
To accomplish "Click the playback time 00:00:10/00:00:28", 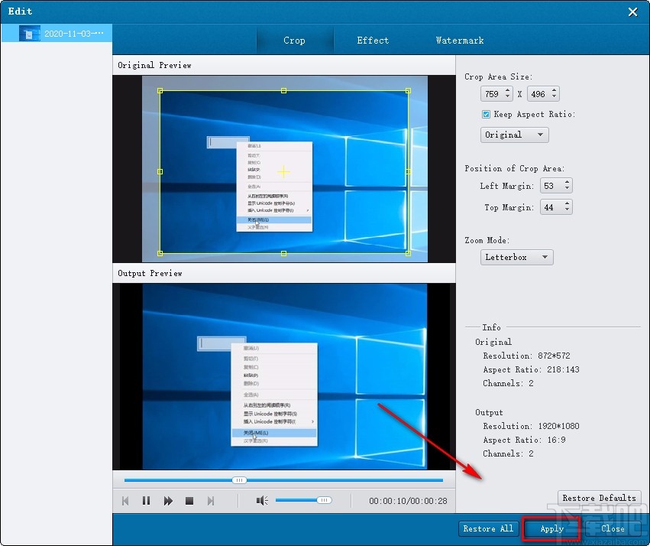I will [x=408, y=501].
